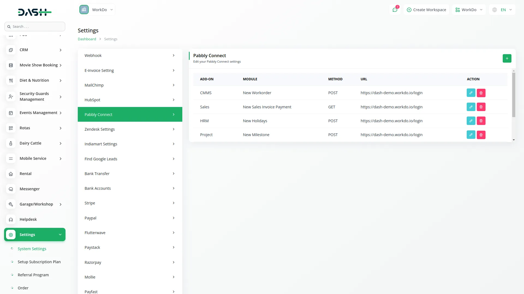Open the Messenger module icon
The image size is (524, 294).
coord(10,189)
